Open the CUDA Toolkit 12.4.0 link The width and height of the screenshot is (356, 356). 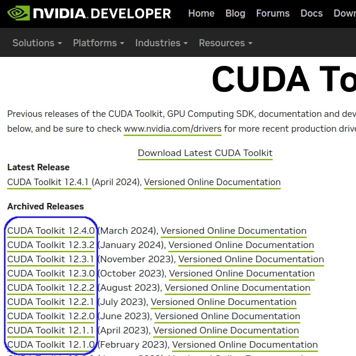coord(51,231)
